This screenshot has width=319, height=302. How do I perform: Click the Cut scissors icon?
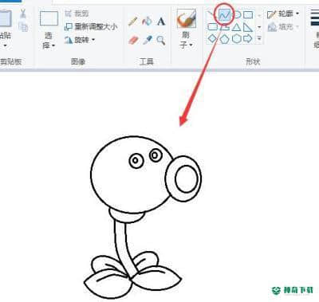coord(23,14)
